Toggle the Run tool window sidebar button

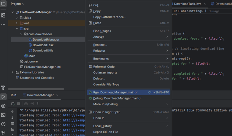(3, 97)
